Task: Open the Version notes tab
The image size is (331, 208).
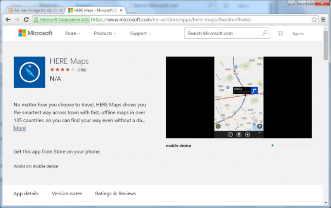Action: [67, 193]
